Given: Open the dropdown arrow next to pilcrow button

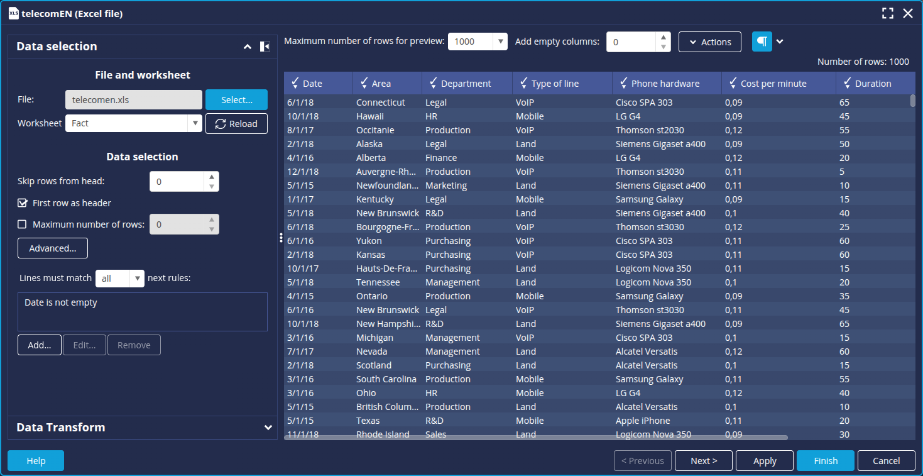Looking at the screenshot, I should coord(780,42).
